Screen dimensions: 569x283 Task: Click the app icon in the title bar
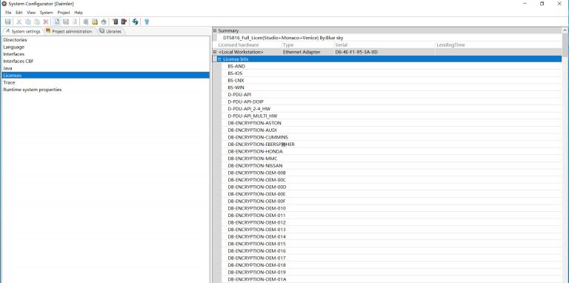(4, 4)
